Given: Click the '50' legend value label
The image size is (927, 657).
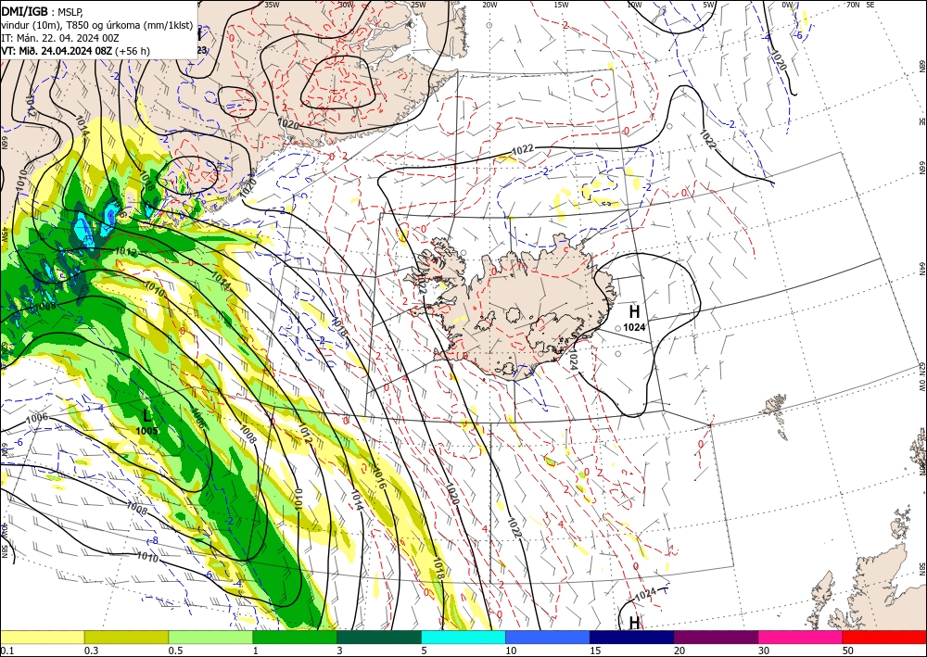Looking at the screenshot, I should [x=848, y=650].
